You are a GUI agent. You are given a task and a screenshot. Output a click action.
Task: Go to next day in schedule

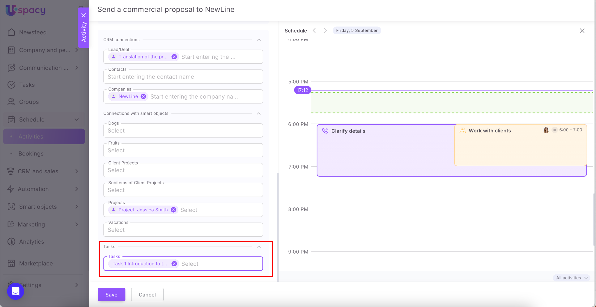coord(325,31)
